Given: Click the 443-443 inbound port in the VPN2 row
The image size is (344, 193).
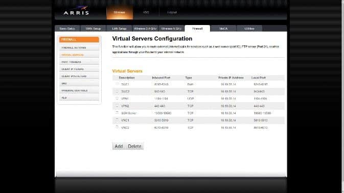Looking at the screenshot, I should point(159,106).
